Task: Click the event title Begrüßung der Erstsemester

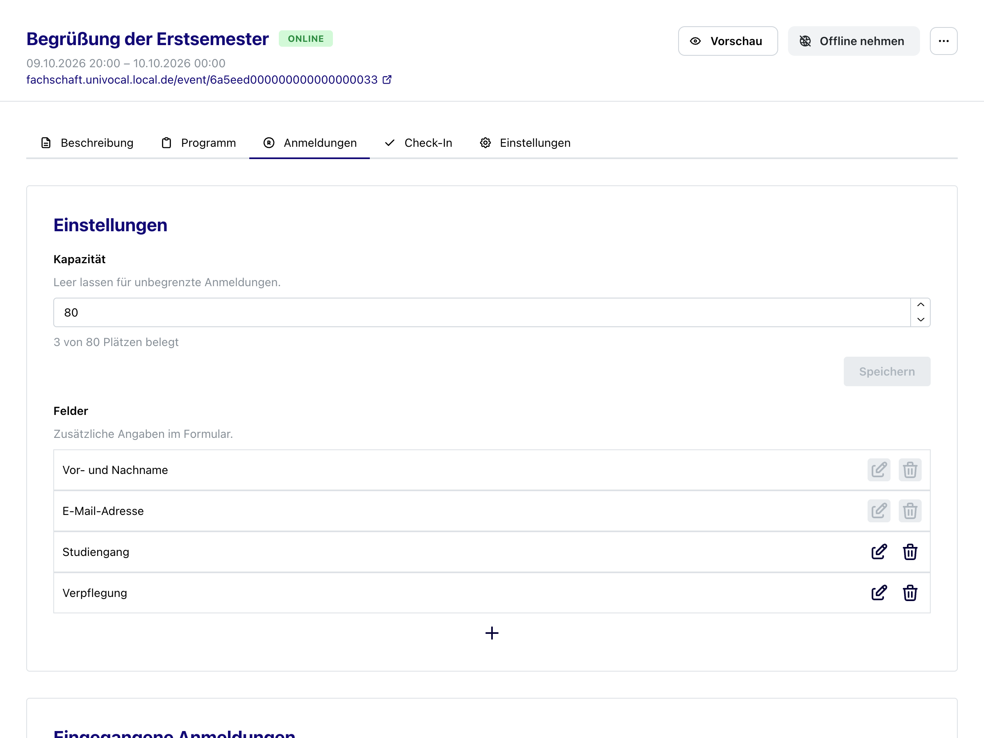Action: 148,39
